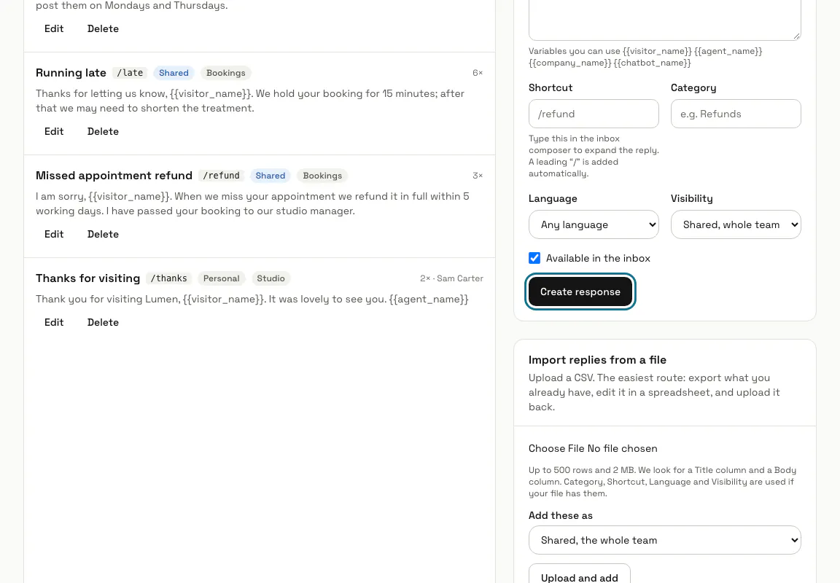840x583 pixels.
Task: Click the Choose File control
Action: click(x=593, y=449)
